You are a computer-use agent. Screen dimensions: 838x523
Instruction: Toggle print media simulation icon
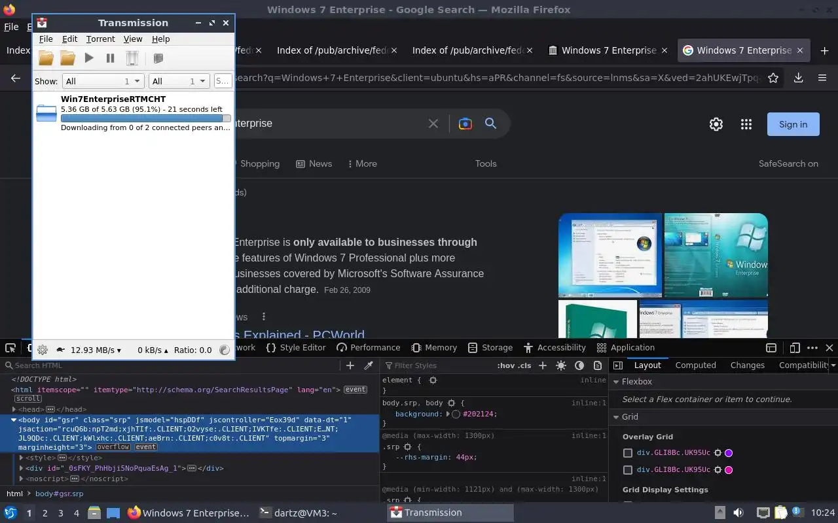click(x=598, y=365)
